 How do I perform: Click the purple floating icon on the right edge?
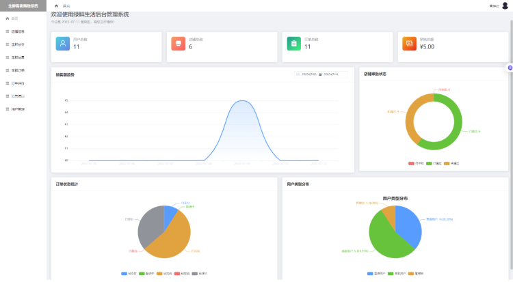point(510,67)
